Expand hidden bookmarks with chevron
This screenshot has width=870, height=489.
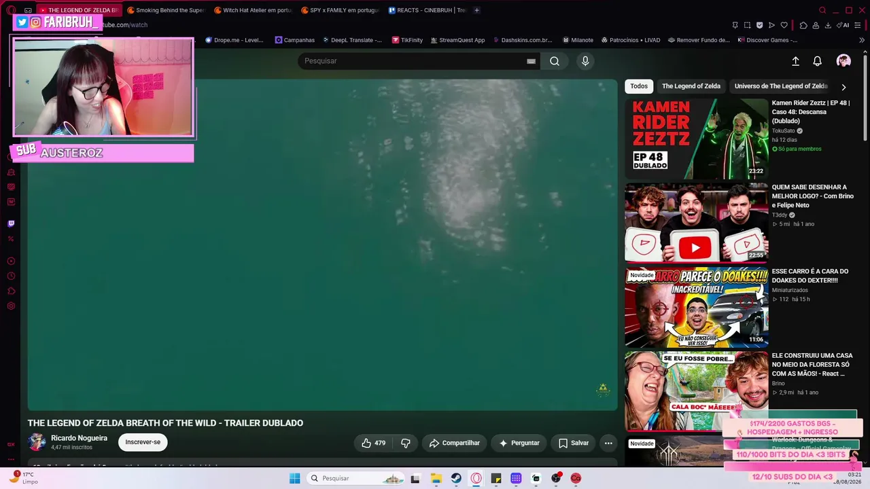(x=862, y=40)
